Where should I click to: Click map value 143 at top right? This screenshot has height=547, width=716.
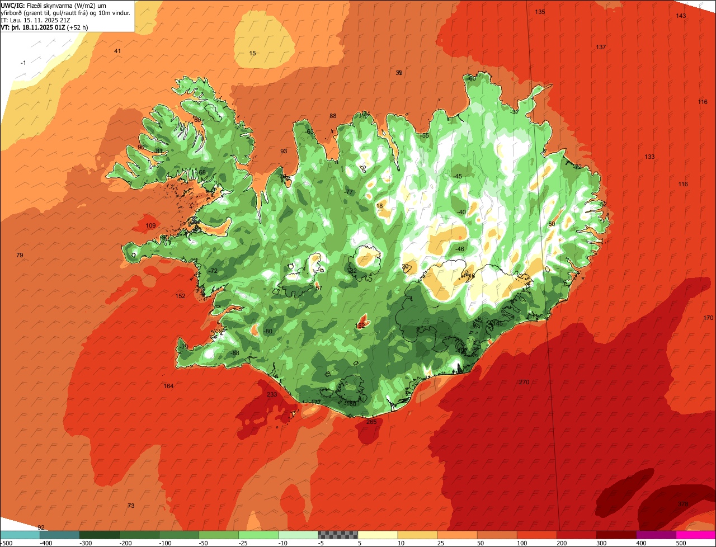pyautogui.click(x=681, y=16)
